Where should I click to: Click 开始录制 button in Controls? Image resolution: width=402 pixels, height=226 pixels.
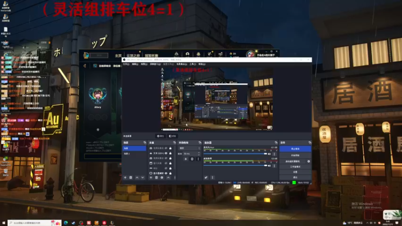pos(295,155)
